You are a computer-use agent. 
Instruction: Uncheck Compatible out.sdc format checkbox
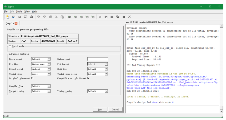coord(88,78)
